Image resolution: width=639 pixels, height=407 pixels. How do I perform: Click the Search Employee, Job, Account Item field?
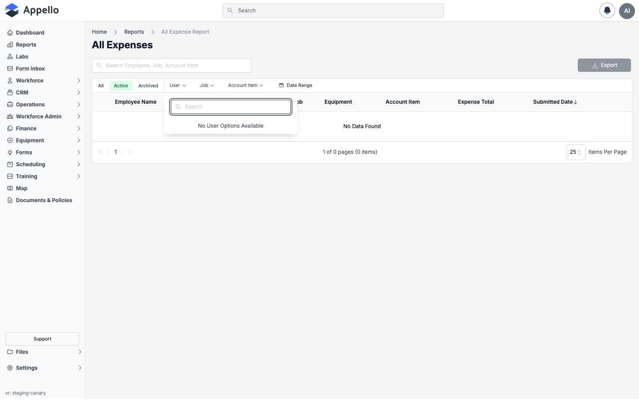pyautogui.click(x=172, y=66)
